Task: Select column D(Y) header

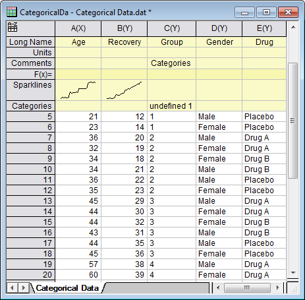Action: (219, 28)
